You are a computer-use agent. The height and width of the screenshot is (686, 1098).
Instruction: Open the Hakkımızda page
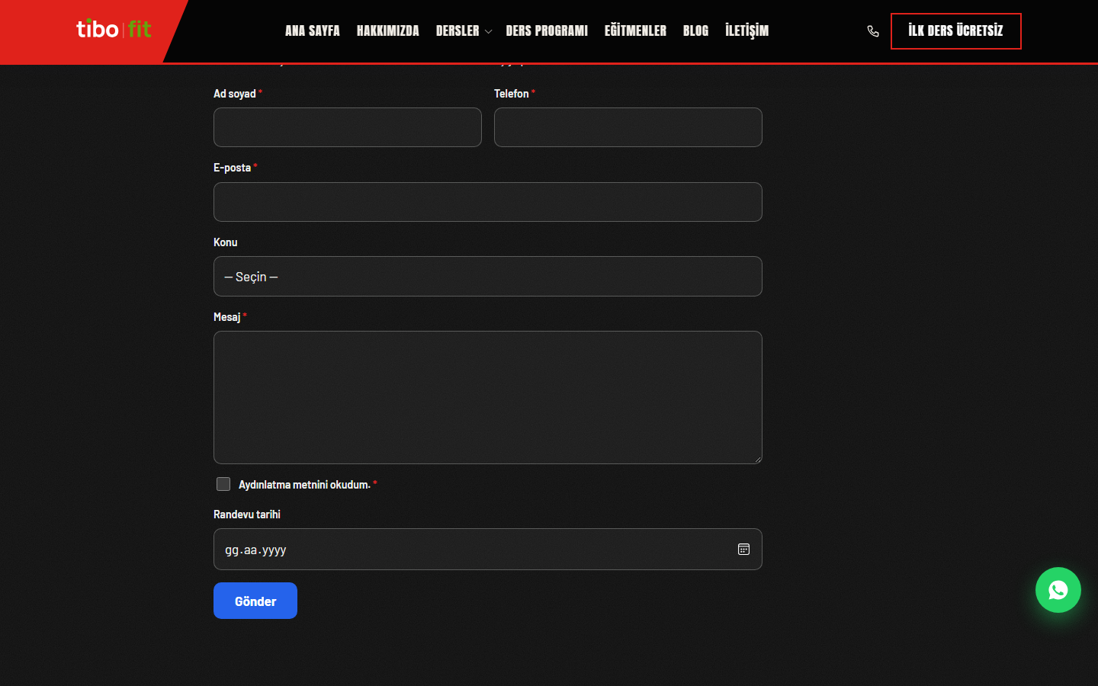[387, 30]
